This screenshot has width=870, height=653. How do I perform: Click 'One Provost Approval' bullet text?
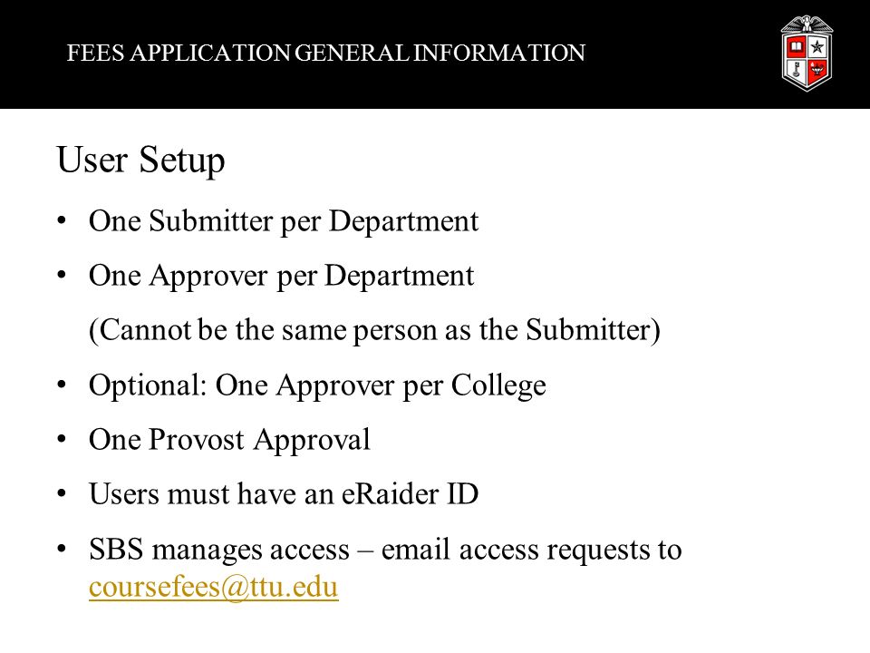point(229,440)
